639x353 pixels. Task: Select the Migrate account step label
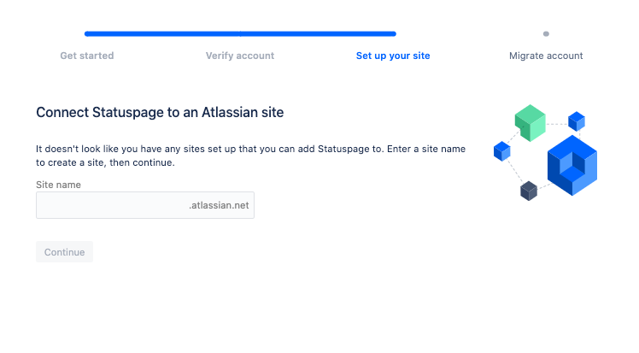[546, 56]
